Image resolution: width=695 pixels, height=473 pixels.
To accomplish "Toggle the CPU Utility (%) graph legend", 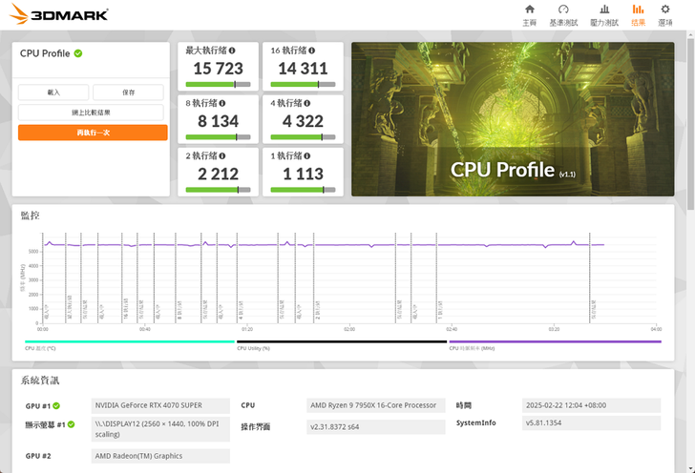I will pos(341,344).
